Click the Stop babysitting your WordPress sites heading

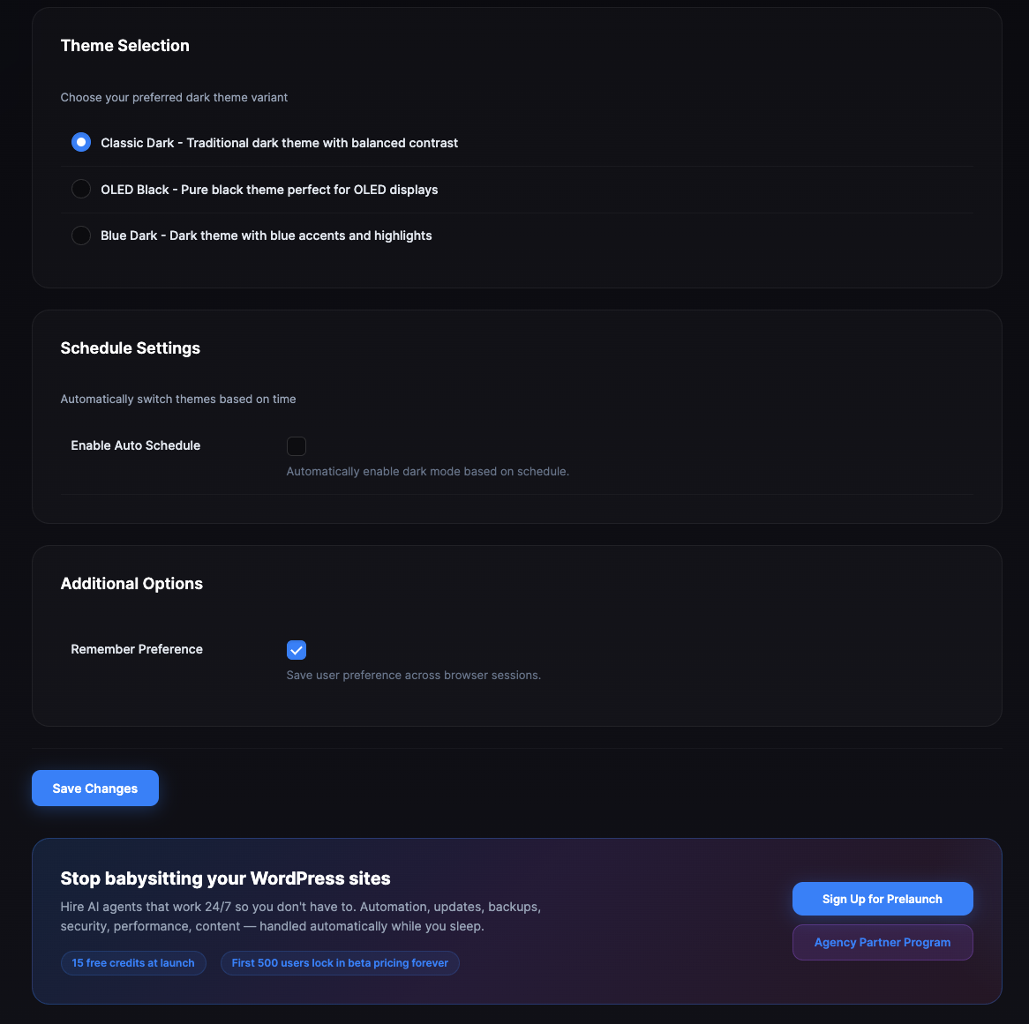pyautogui.click(x=225, y=878)
